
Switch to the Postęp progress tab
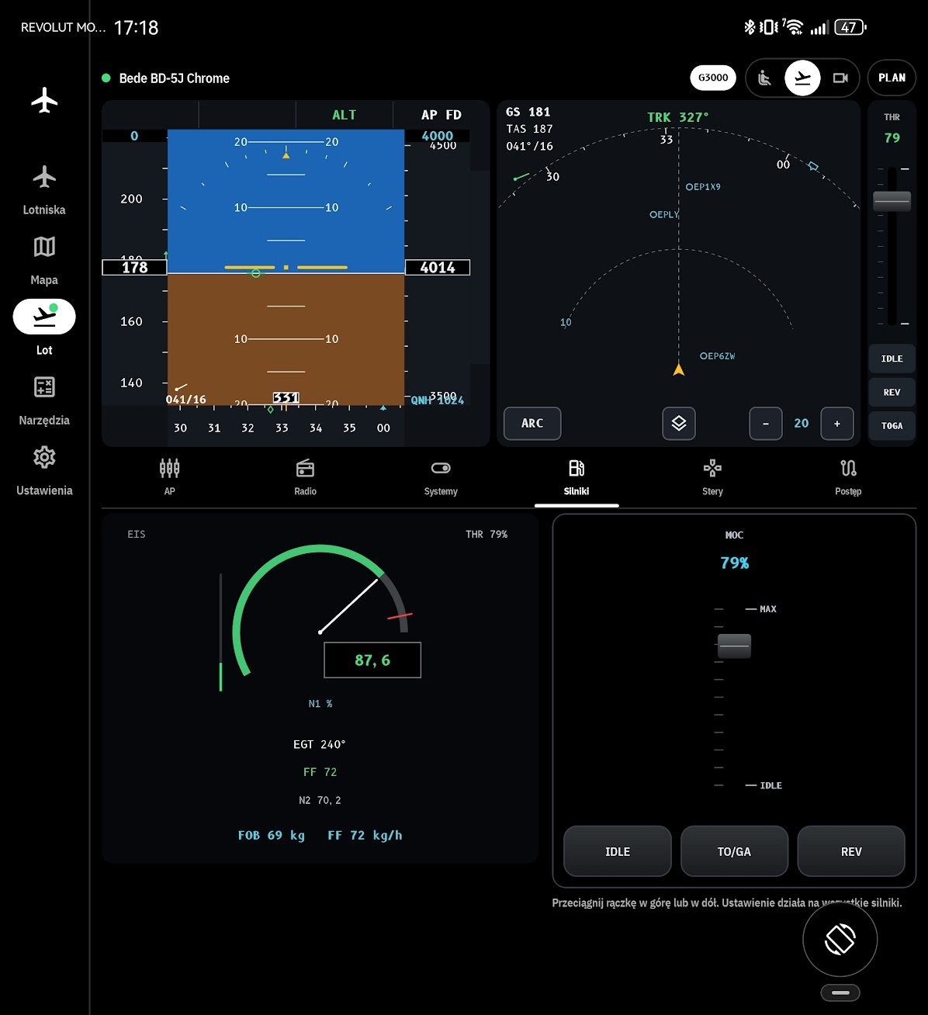[848, 477]
